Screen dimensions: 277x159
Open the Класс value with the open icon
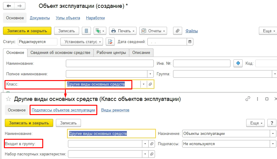click(x=150, y=84)
